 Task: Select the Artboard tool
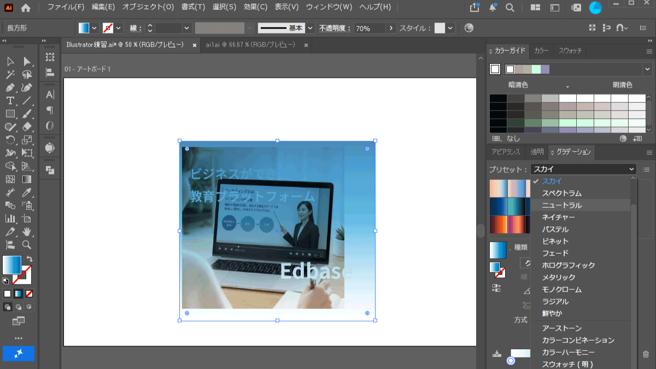point(27,219)
